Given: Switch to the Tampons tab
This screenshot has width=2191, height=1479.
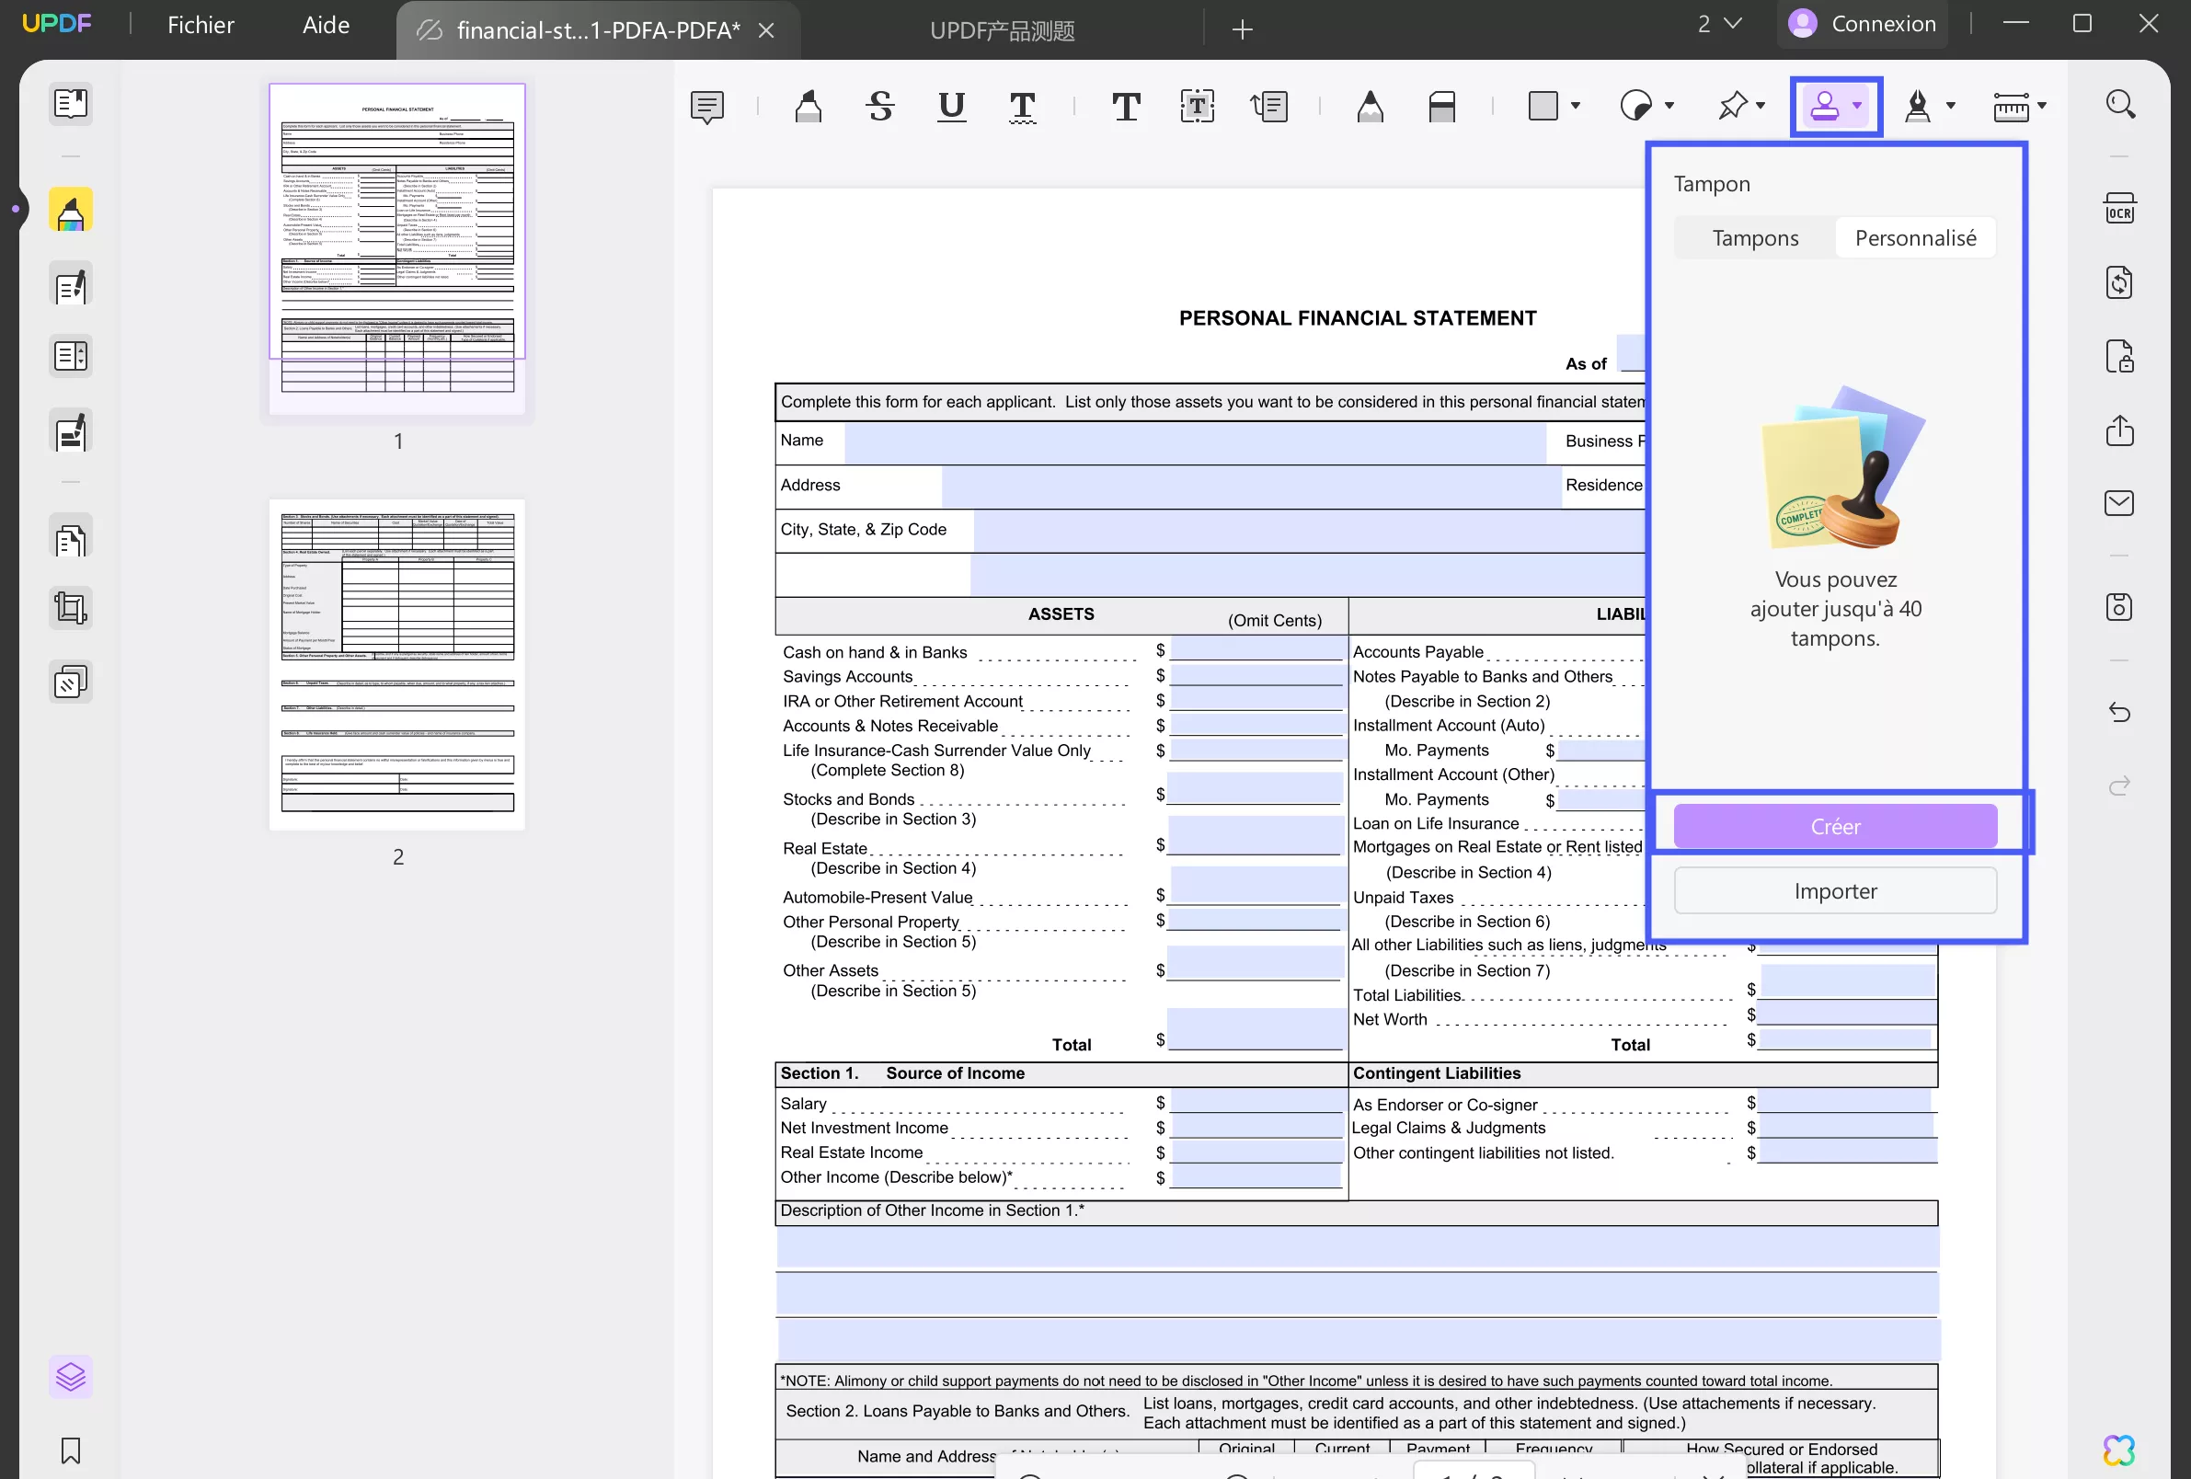Looking at the screenshot, I should [1754, 237].
